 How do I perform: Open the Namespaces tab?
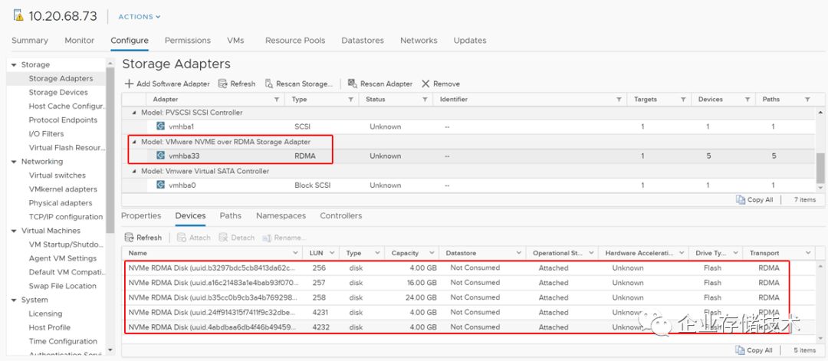click(281, 216)
